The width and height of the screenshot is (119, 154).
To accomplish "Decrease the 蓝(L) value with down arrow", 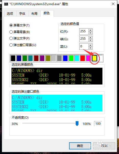I will 90,48.
